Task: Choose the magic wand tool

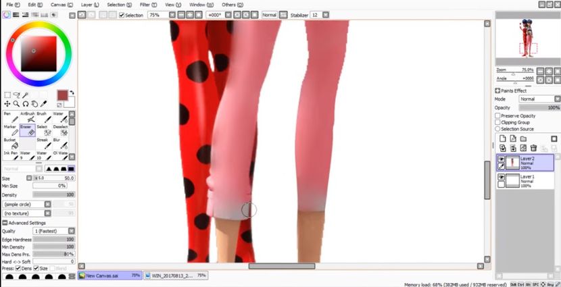Action: point(26,95)
